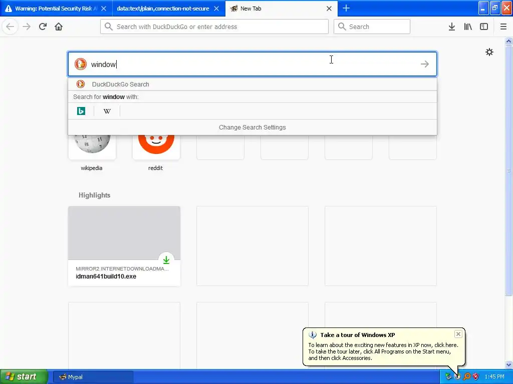The width and height of the screenshot is (513, 384).
Task: Click the Highlights section heading
Action: (94, 195)
